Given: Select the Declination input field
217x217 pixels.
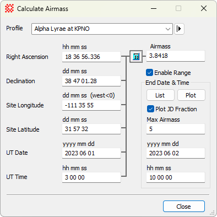Looking at the screenshot, I should pos(91,81).
